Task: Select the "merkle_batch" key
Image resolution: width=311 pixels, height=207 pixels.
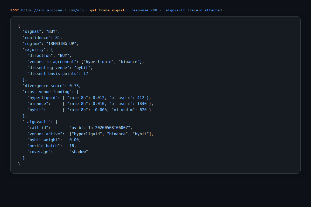Action: [44, 146]
